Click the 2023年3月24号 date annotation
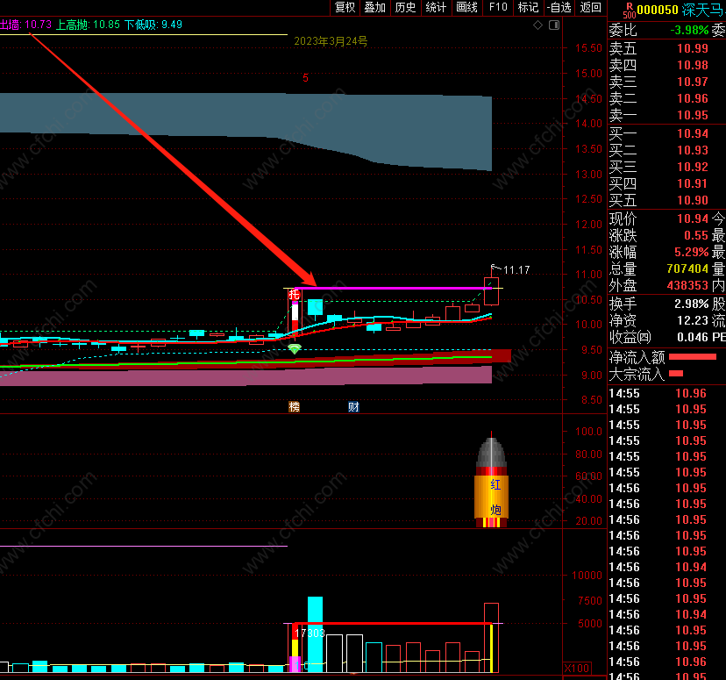Image resolution: width=726 pixels, height=680 pixels. 331,41
